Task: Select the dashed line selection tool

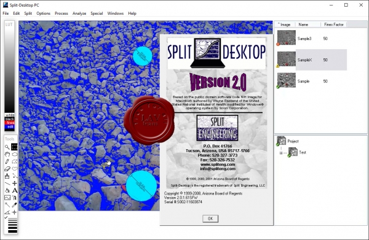Action: point(14,176)
